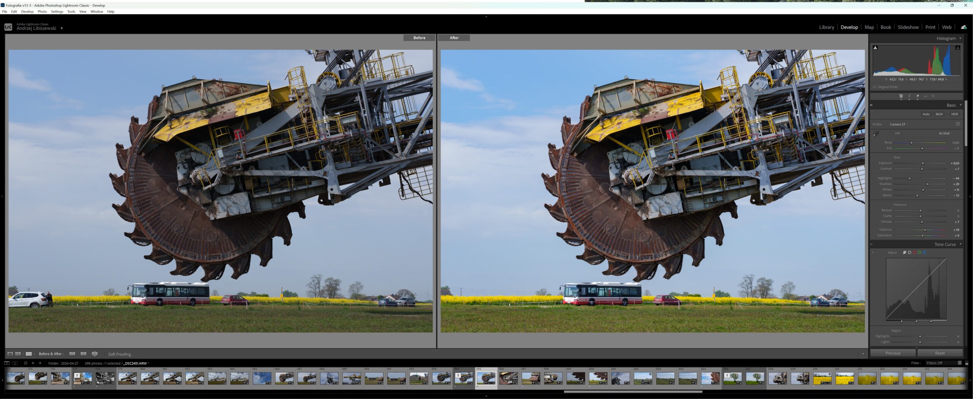Select the Crop Overlay tool
Viewport: 973px width, 399px height.
[x=910, y=96]
